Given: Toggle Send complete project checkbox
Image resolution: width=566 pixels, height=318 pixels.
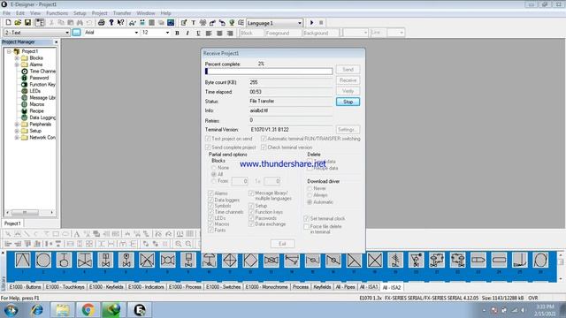Looking at the screenshot, I should pyautogui.click(x=208, y=148).
